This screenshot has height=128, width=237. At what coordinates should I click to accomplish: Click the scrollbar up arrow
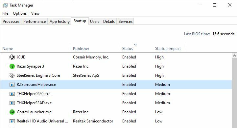pos(234,56)
